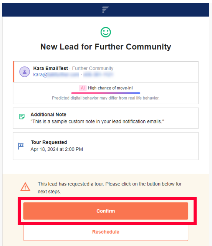Screen dimensions: 212x246
Task: Click the Tour Requested title
Action: point(49,142)
